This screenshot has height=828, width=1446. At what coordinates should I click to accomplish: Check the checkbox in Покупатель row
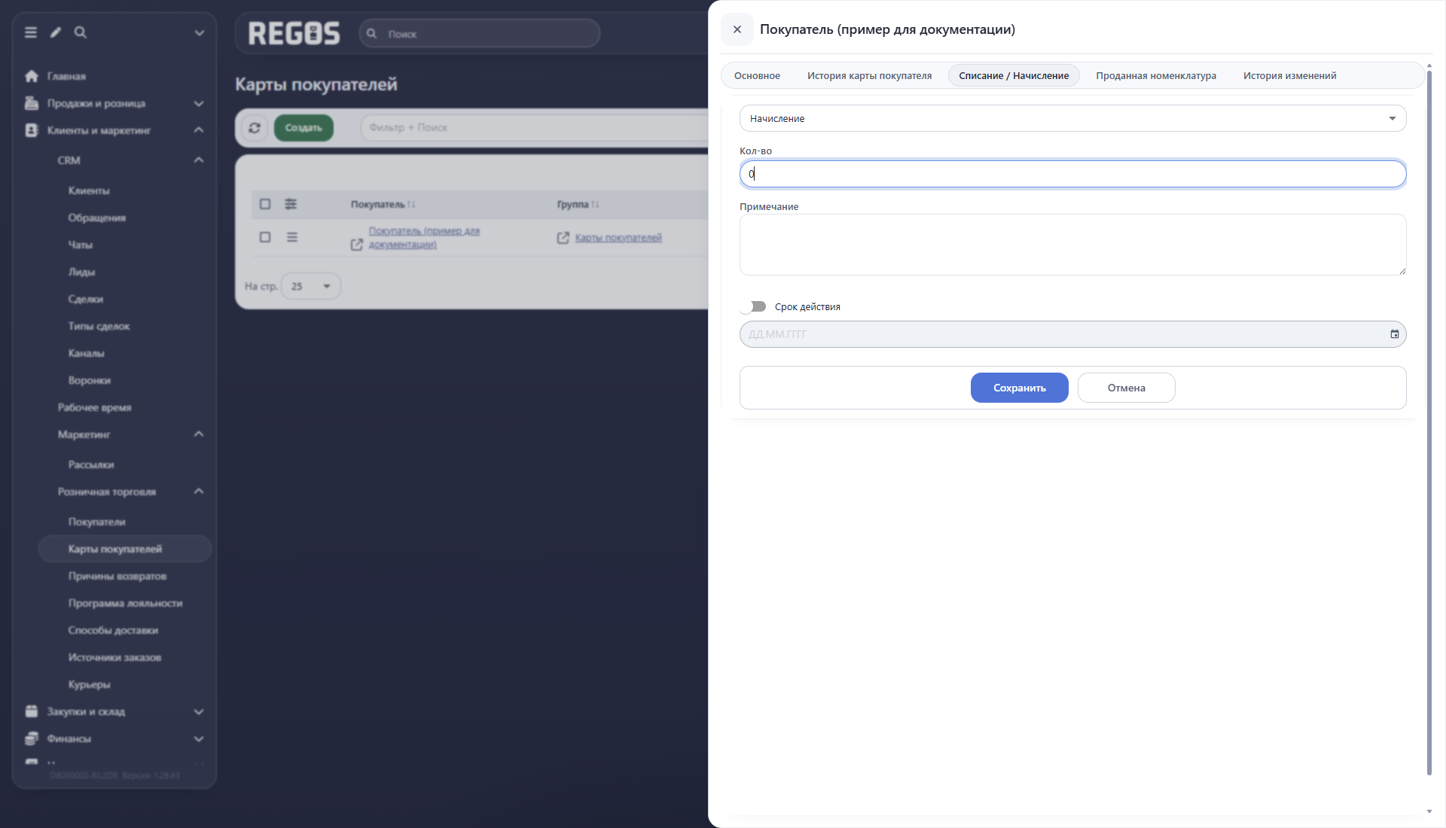tap(265, 237)
